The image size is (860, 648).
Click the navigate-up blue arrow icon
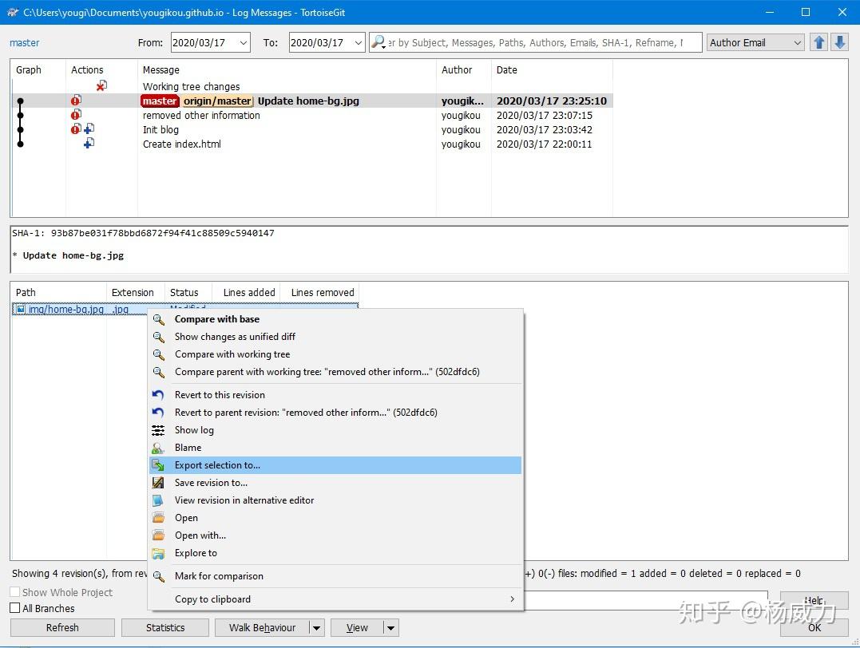click(818, 41)
